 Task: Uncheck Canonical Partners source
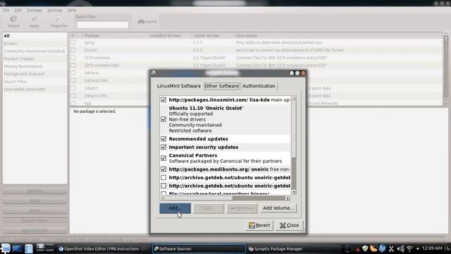(x=163, y=158)
